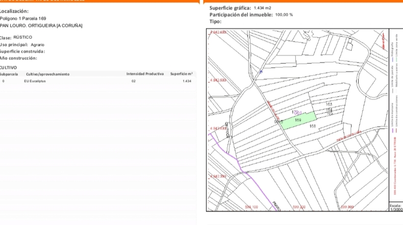
Task: Click the 'RÚSTICO' class value
Action: tap(22, 37)
